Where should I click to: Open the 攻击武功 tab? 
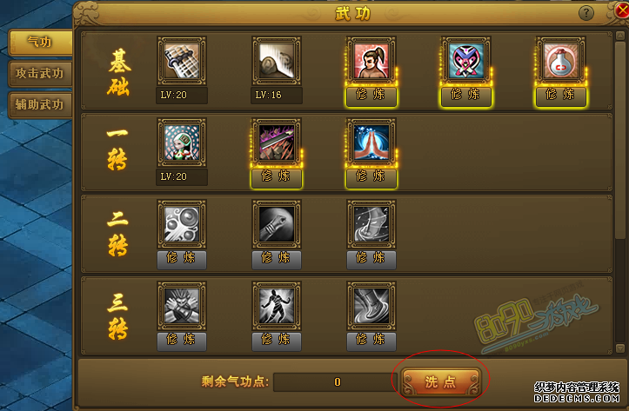pos(40,73)
